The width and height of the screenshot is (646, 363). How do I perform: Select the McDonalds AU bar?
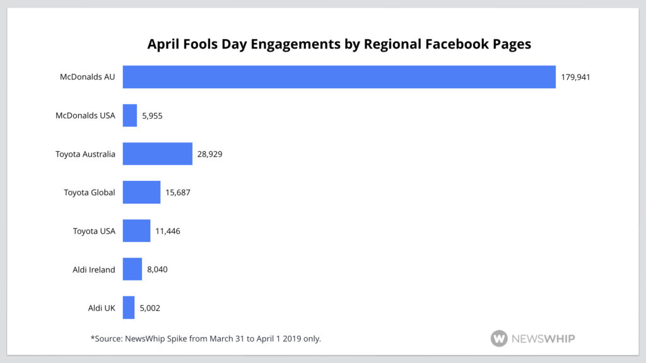[x=339, y=77]
